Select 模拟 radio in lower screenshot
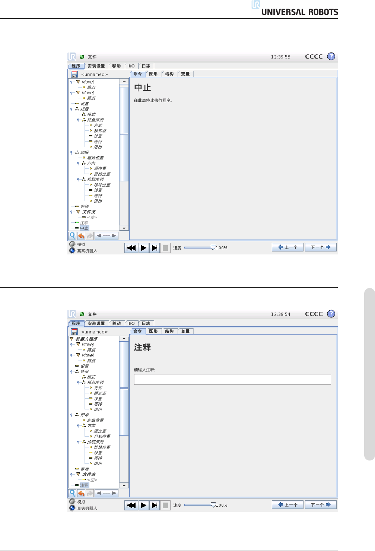The height and width of the screenshot is (551, 375). [72, 501]
